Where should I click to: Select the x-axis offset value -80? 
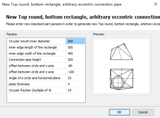click(x=75, y=66)
